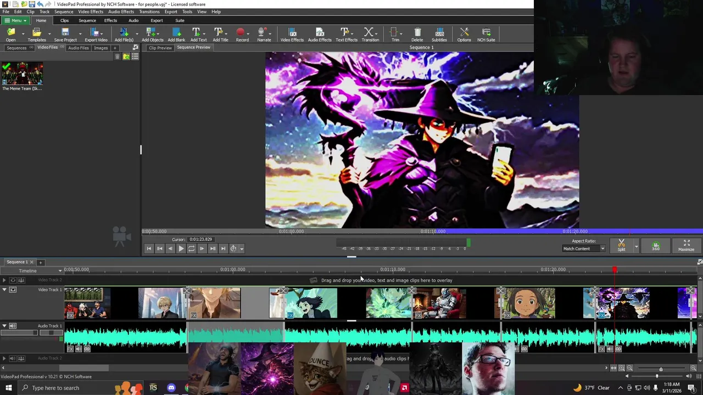The image size is (703, 395).
Task: Open the Split button dropdown arrow
Action: (x=636, y=246)
